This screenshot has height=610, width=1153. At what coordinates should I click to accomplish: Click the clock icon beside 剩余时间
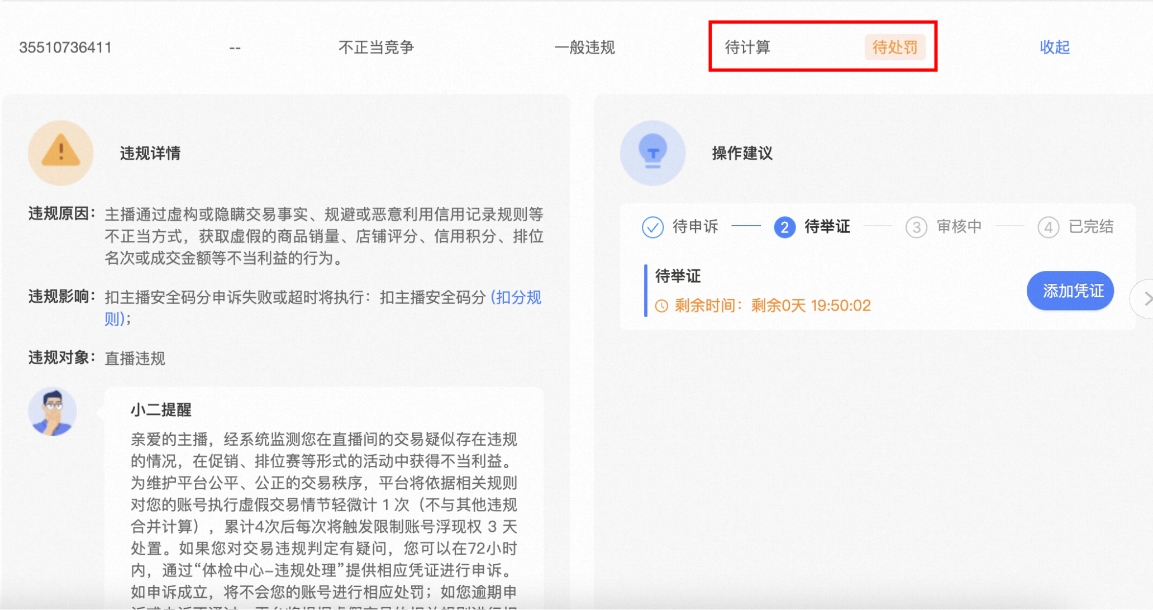pyautogui.click(x=661, y=306)
